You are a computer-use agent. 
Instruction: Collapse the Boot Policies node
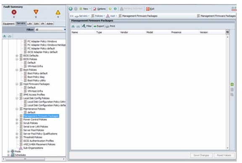click(x=17, y=70)
